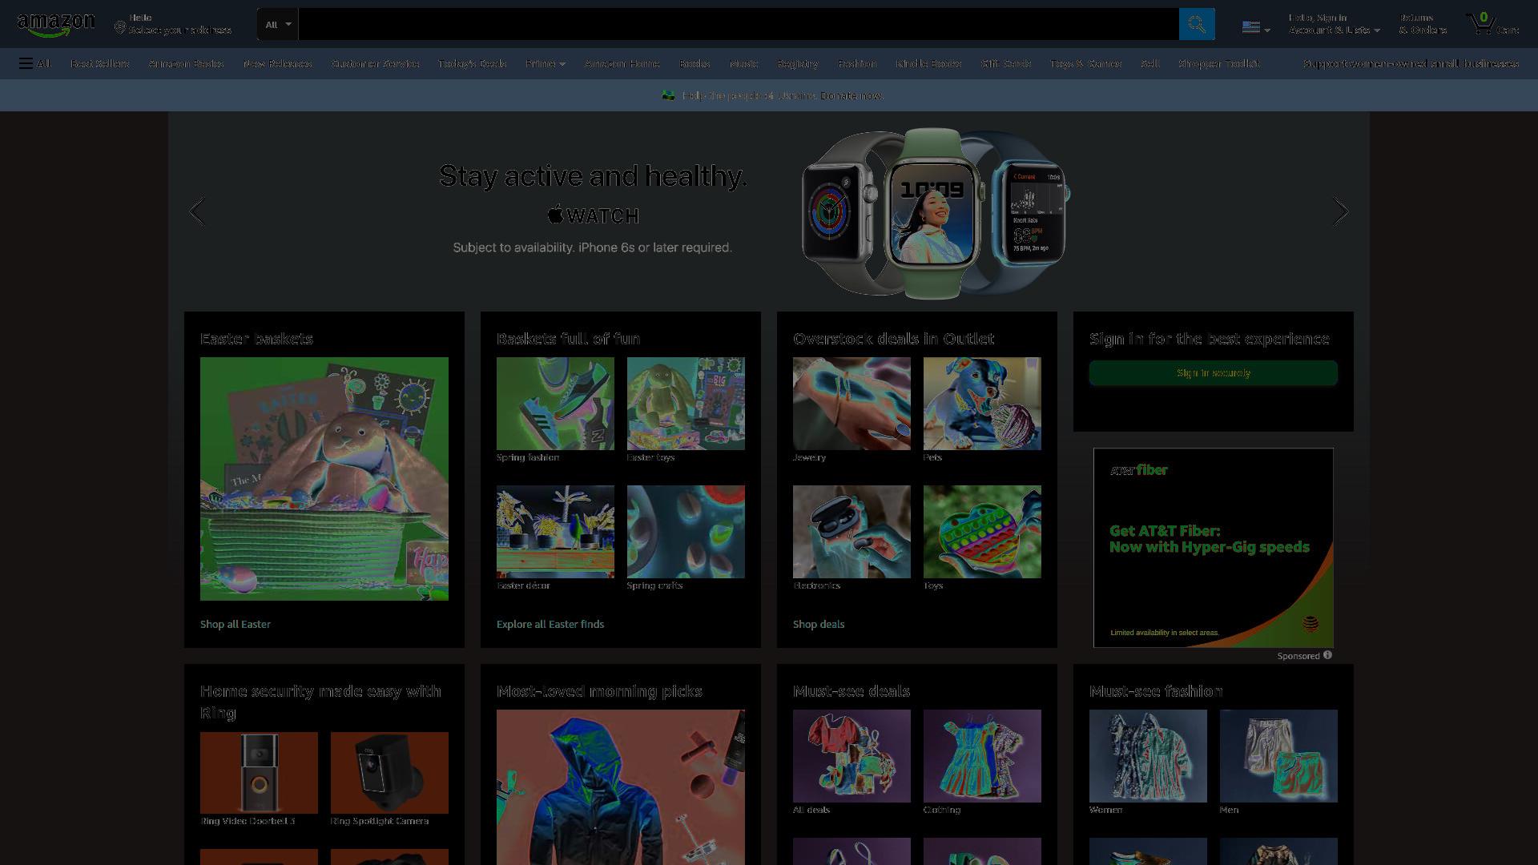Focus the Amazon search input field
This screenshot has height=865, width=1538.
pyautogui.click(x=738, y=24)
